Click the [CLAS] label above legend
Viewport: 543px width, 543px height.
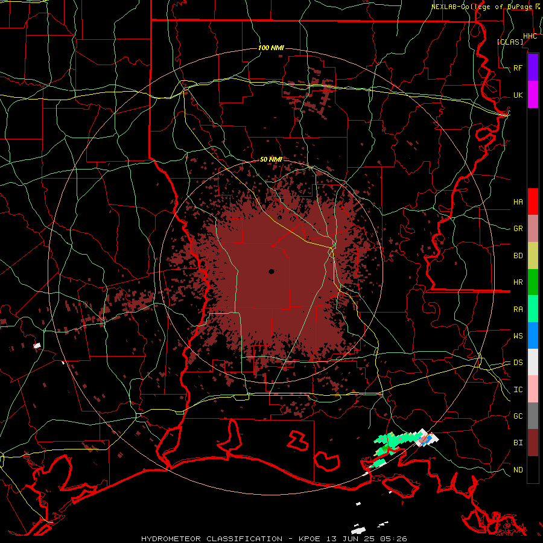[x=510, y=42]
